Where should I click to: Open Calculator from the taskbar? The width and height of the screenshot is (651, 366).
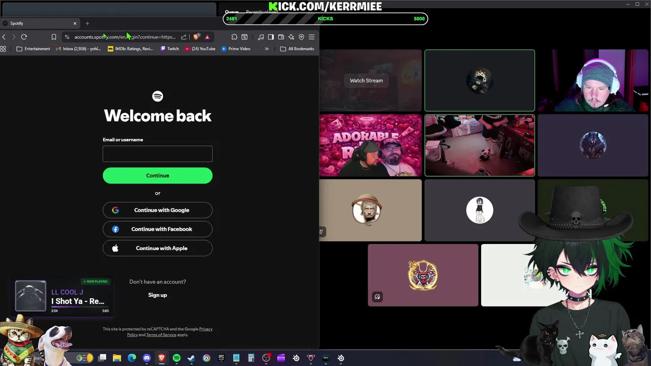(x=251, y=358)
